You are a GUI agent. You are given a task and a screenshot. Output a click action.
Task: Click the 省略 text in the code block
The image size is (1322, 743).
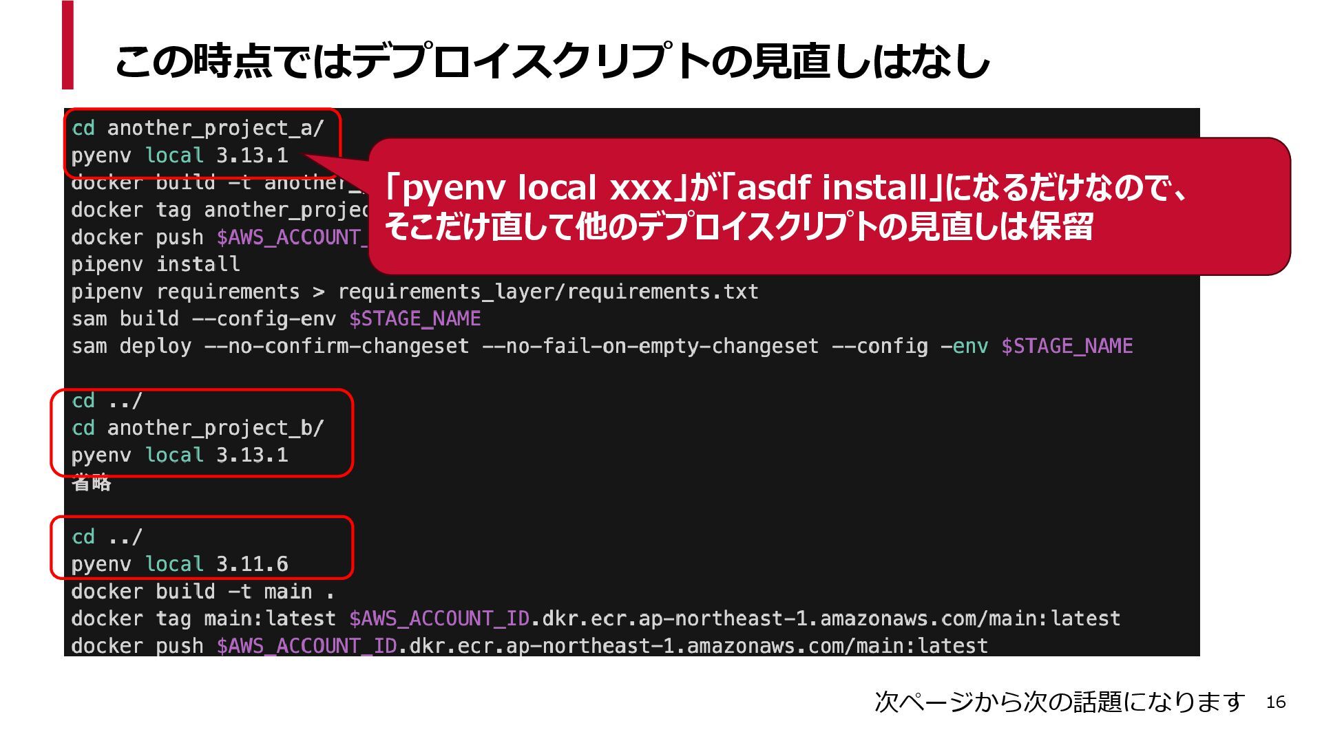[x=92, y=483]
